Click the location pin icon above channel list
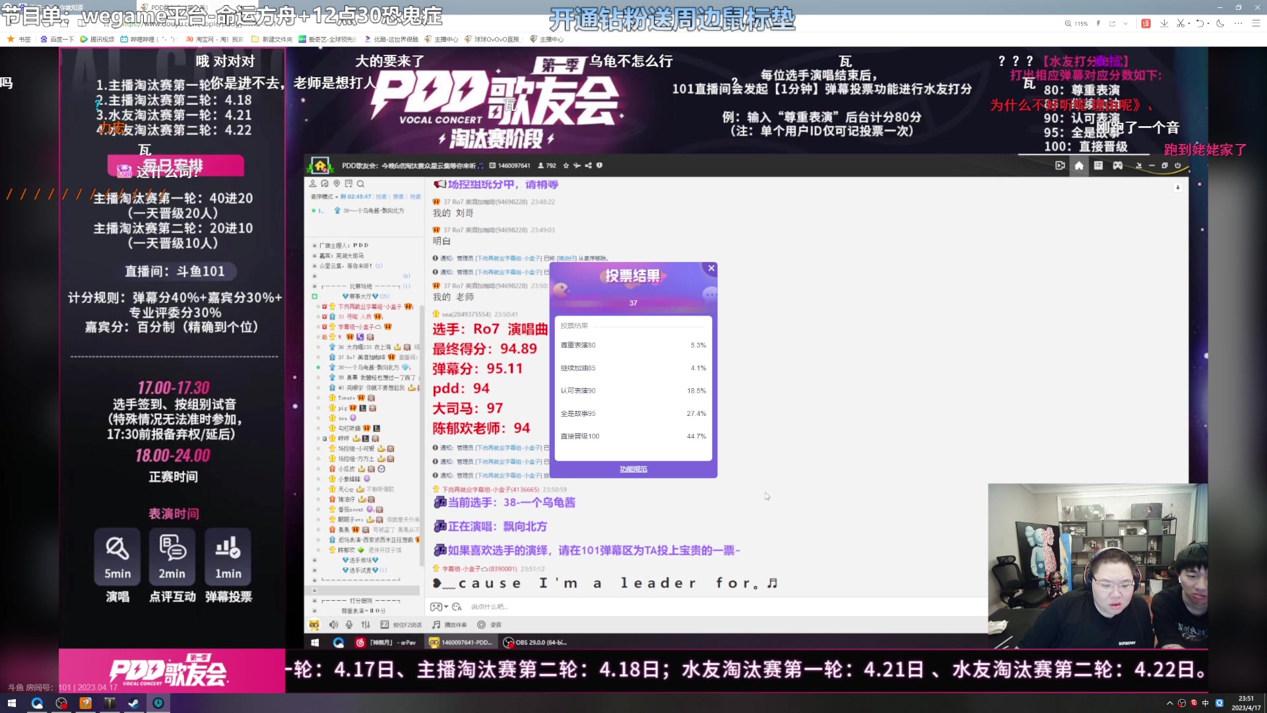 337,184
